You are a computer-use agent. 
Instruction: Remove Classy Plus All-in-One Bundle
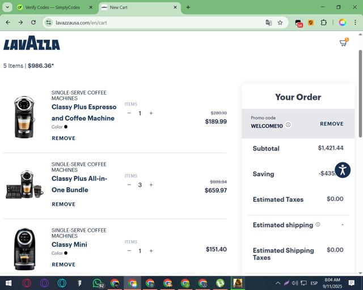tap(64, 204)
